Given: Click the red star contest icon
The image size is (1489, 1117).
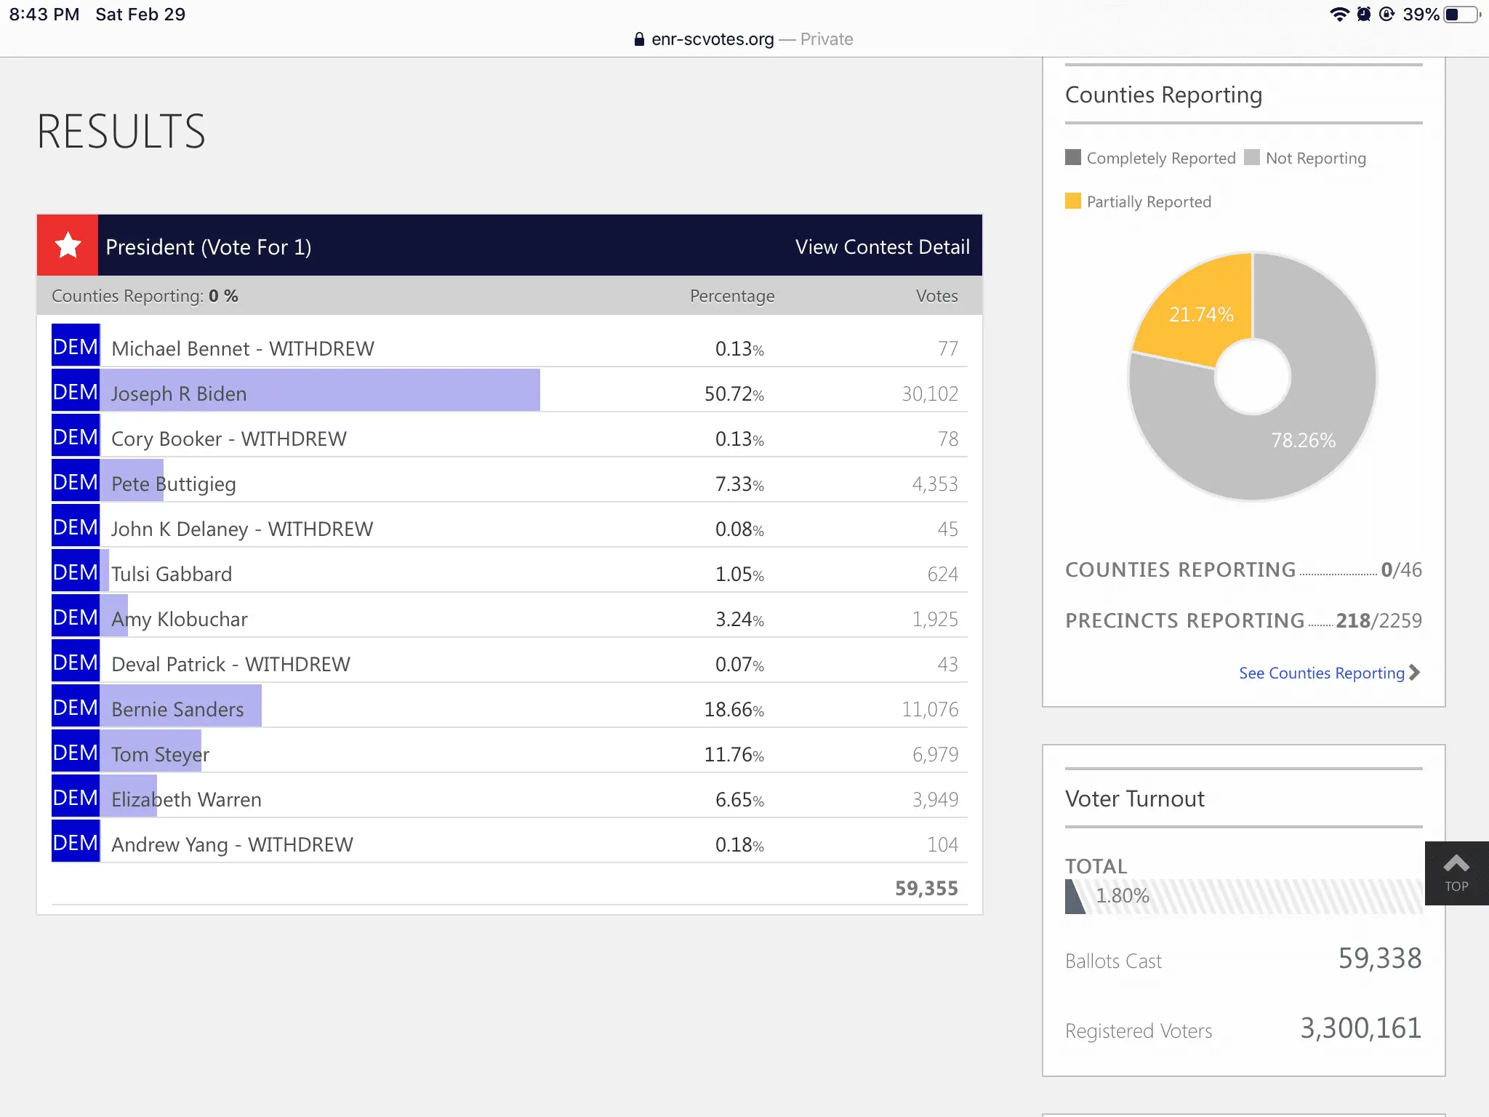Looking at the screenshot, I should click(68, 246).
